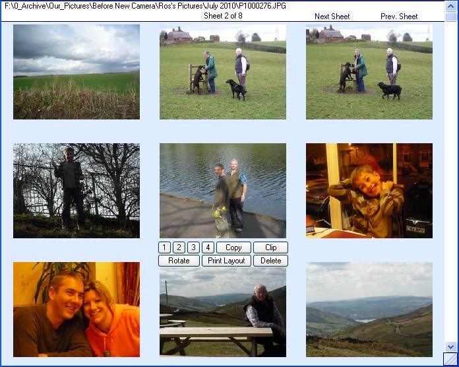
Task: Select thumbnail of man at picnic bench
Action: 223,312
